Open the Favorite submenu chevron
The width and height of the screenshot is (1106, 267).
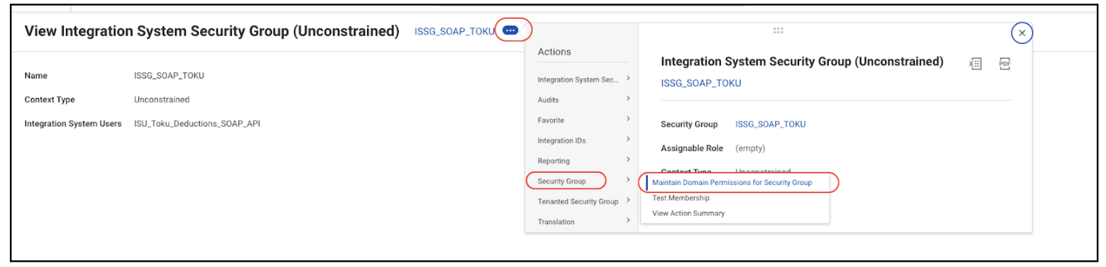628,119
